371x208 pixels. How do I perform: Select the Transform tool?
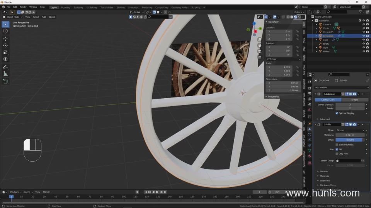[5, 59]
